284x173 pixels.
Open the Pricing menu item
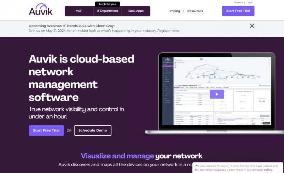[x=175, y=11]
